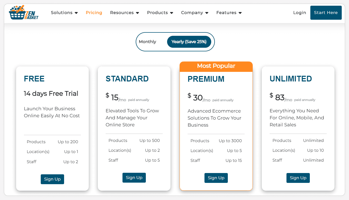Click the Login link
The image size is (349, 200).
click(x=299, y=13)
